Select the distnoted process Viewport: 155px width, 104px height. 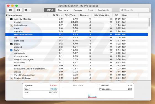point(77,41)
